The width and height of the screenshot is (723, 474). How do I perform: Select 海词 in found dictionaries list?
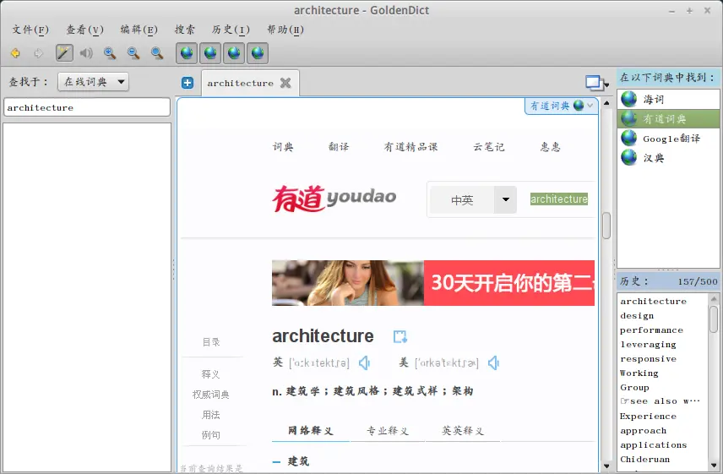[x=668, y=99]
